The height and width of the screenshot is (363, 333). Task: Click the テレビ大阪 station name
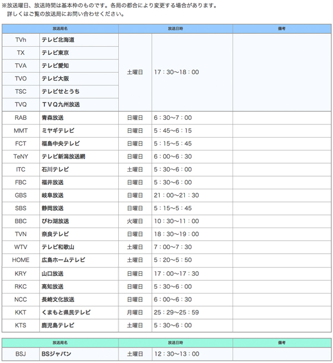55,79
